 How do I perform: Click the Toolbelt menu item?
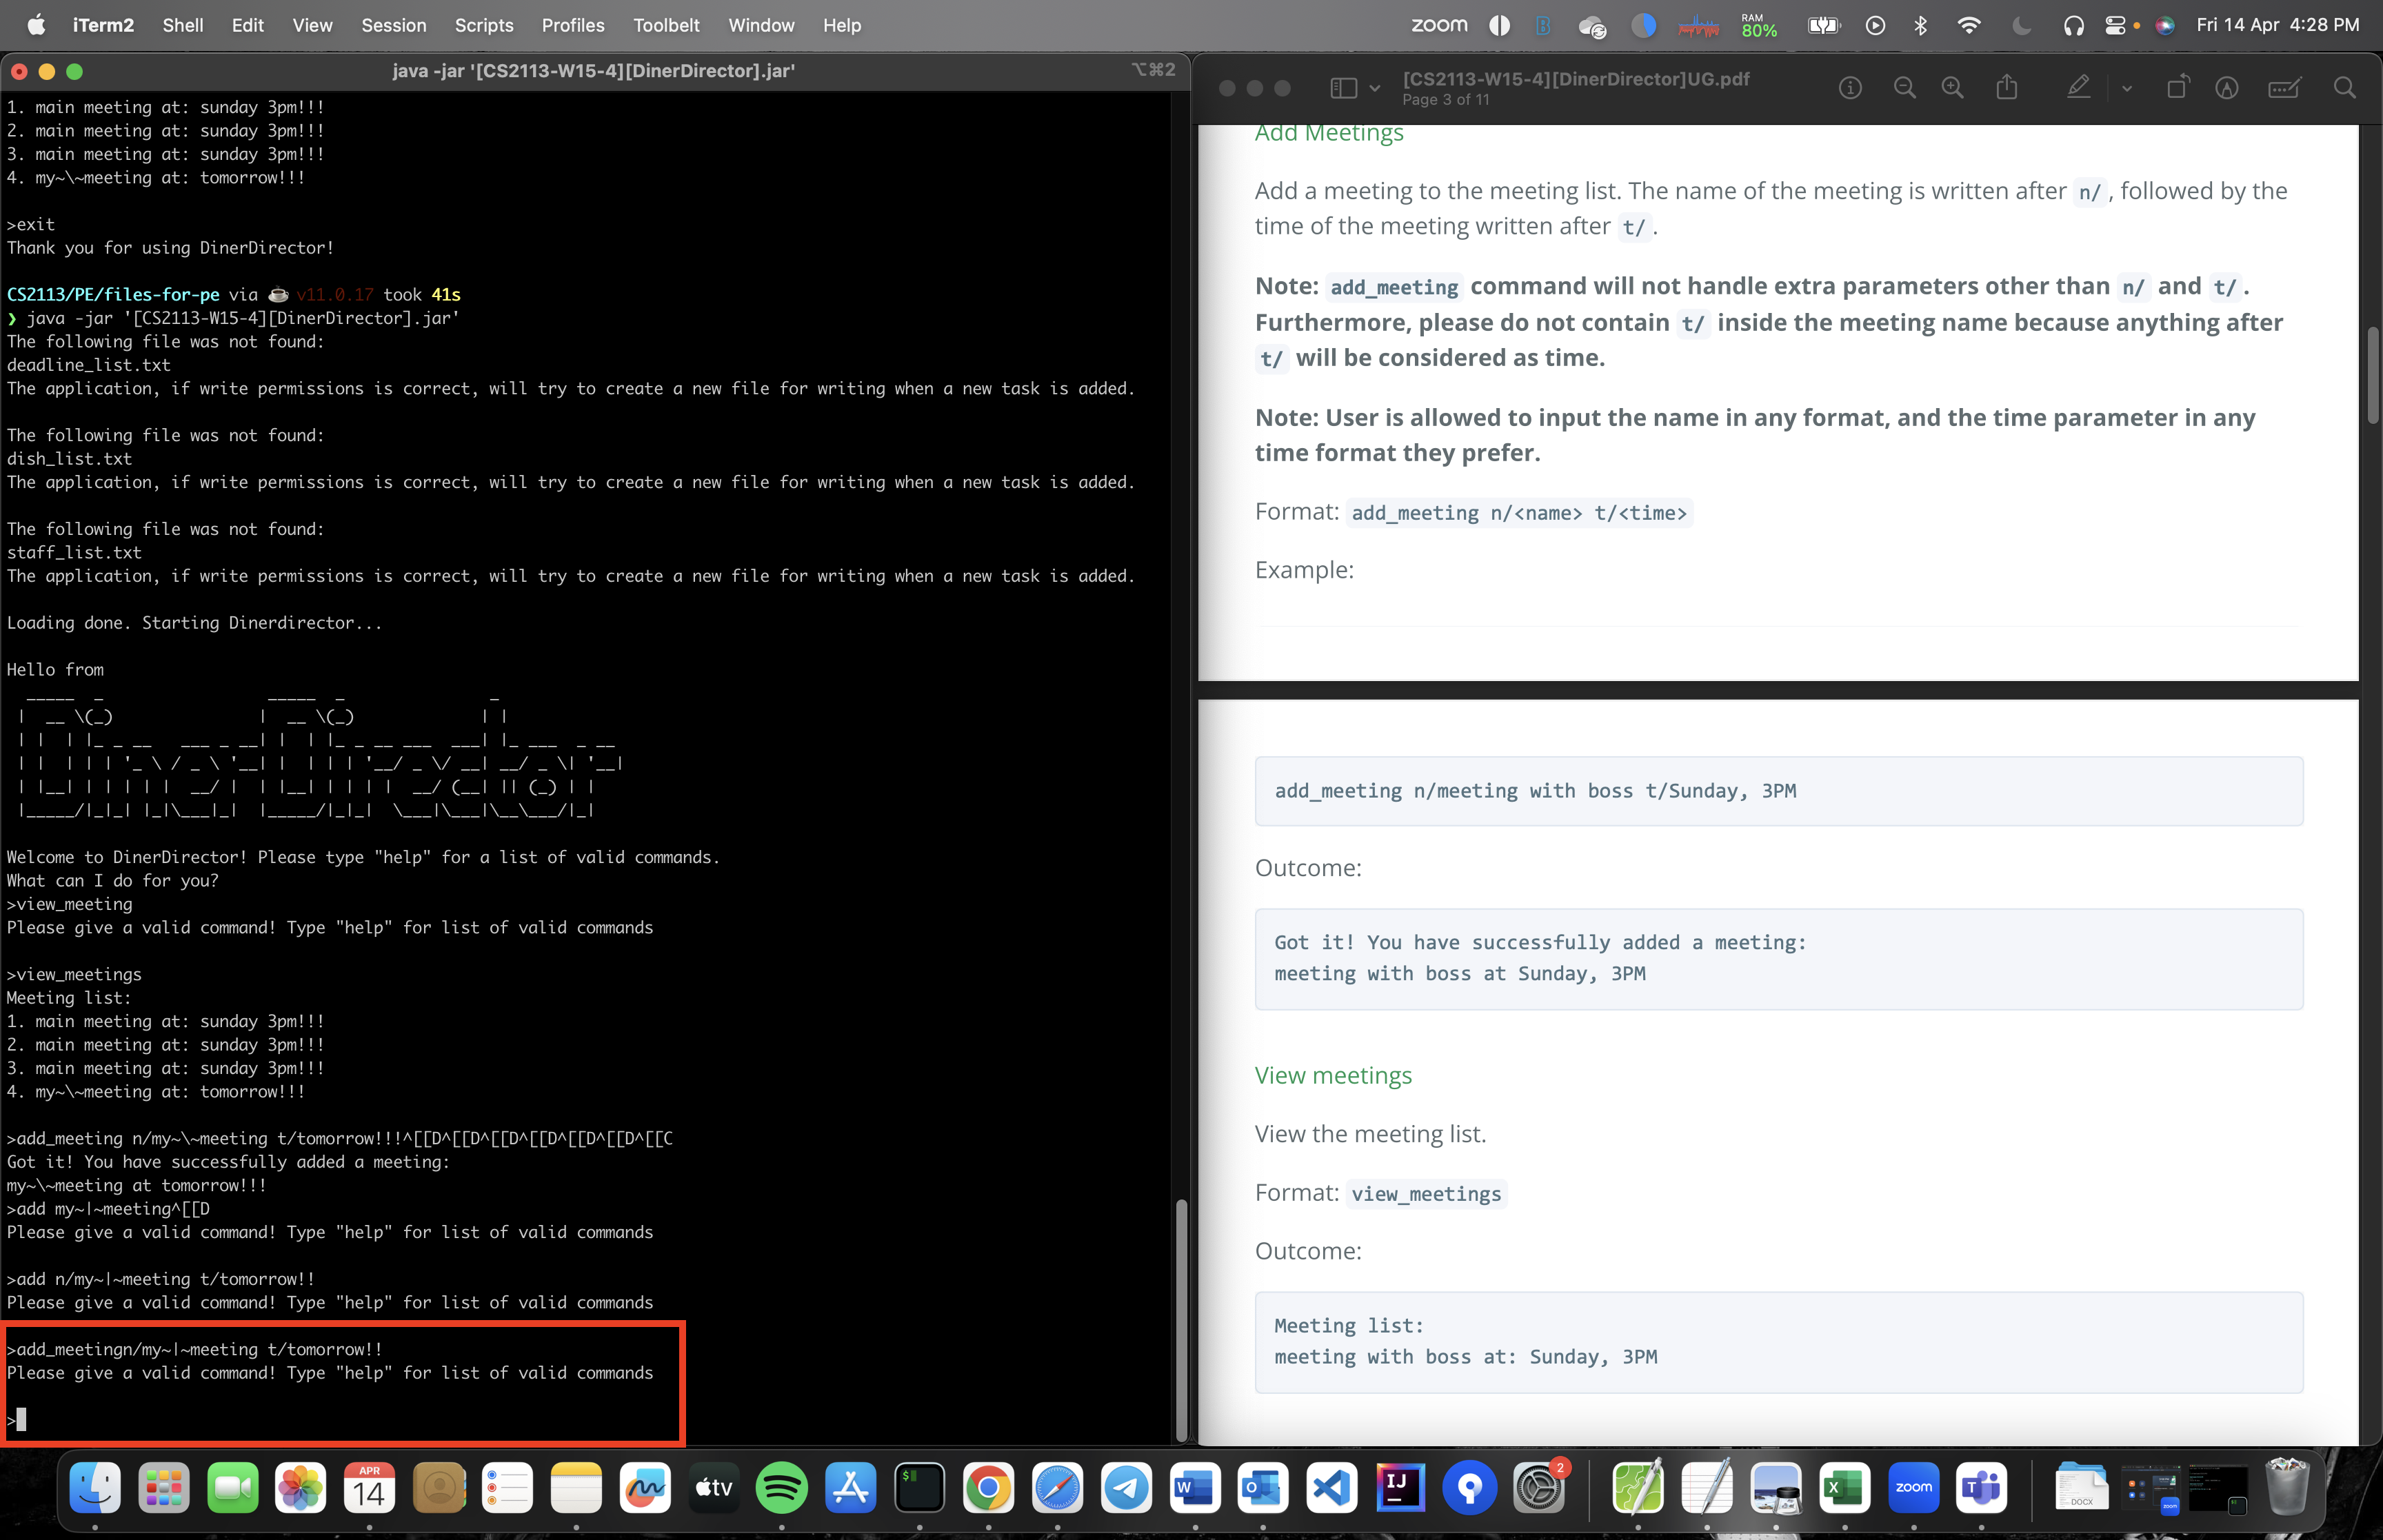click(666, 25)
